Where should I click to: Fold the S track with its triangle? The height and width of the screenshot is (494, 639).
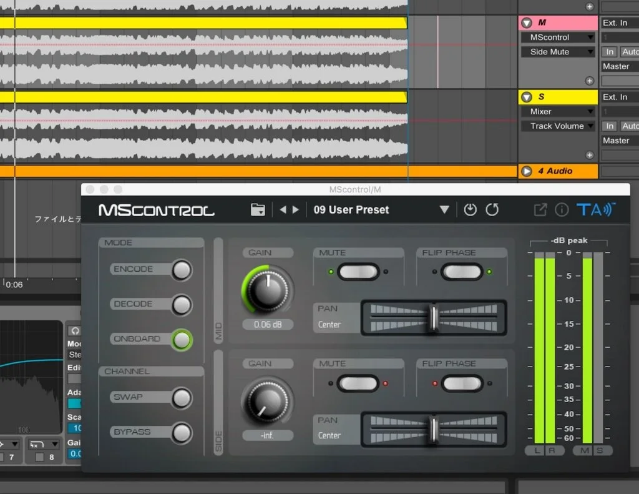click(x=527, y=97)
